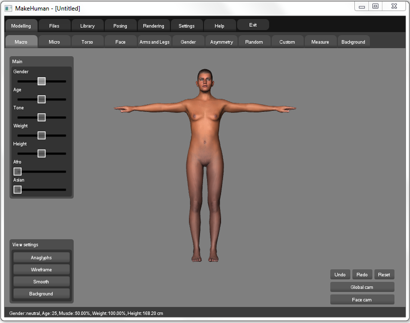Activate the Global cam view
Image resolution: width=410 pixels, height=323 pixels.
tap(362, 287)
